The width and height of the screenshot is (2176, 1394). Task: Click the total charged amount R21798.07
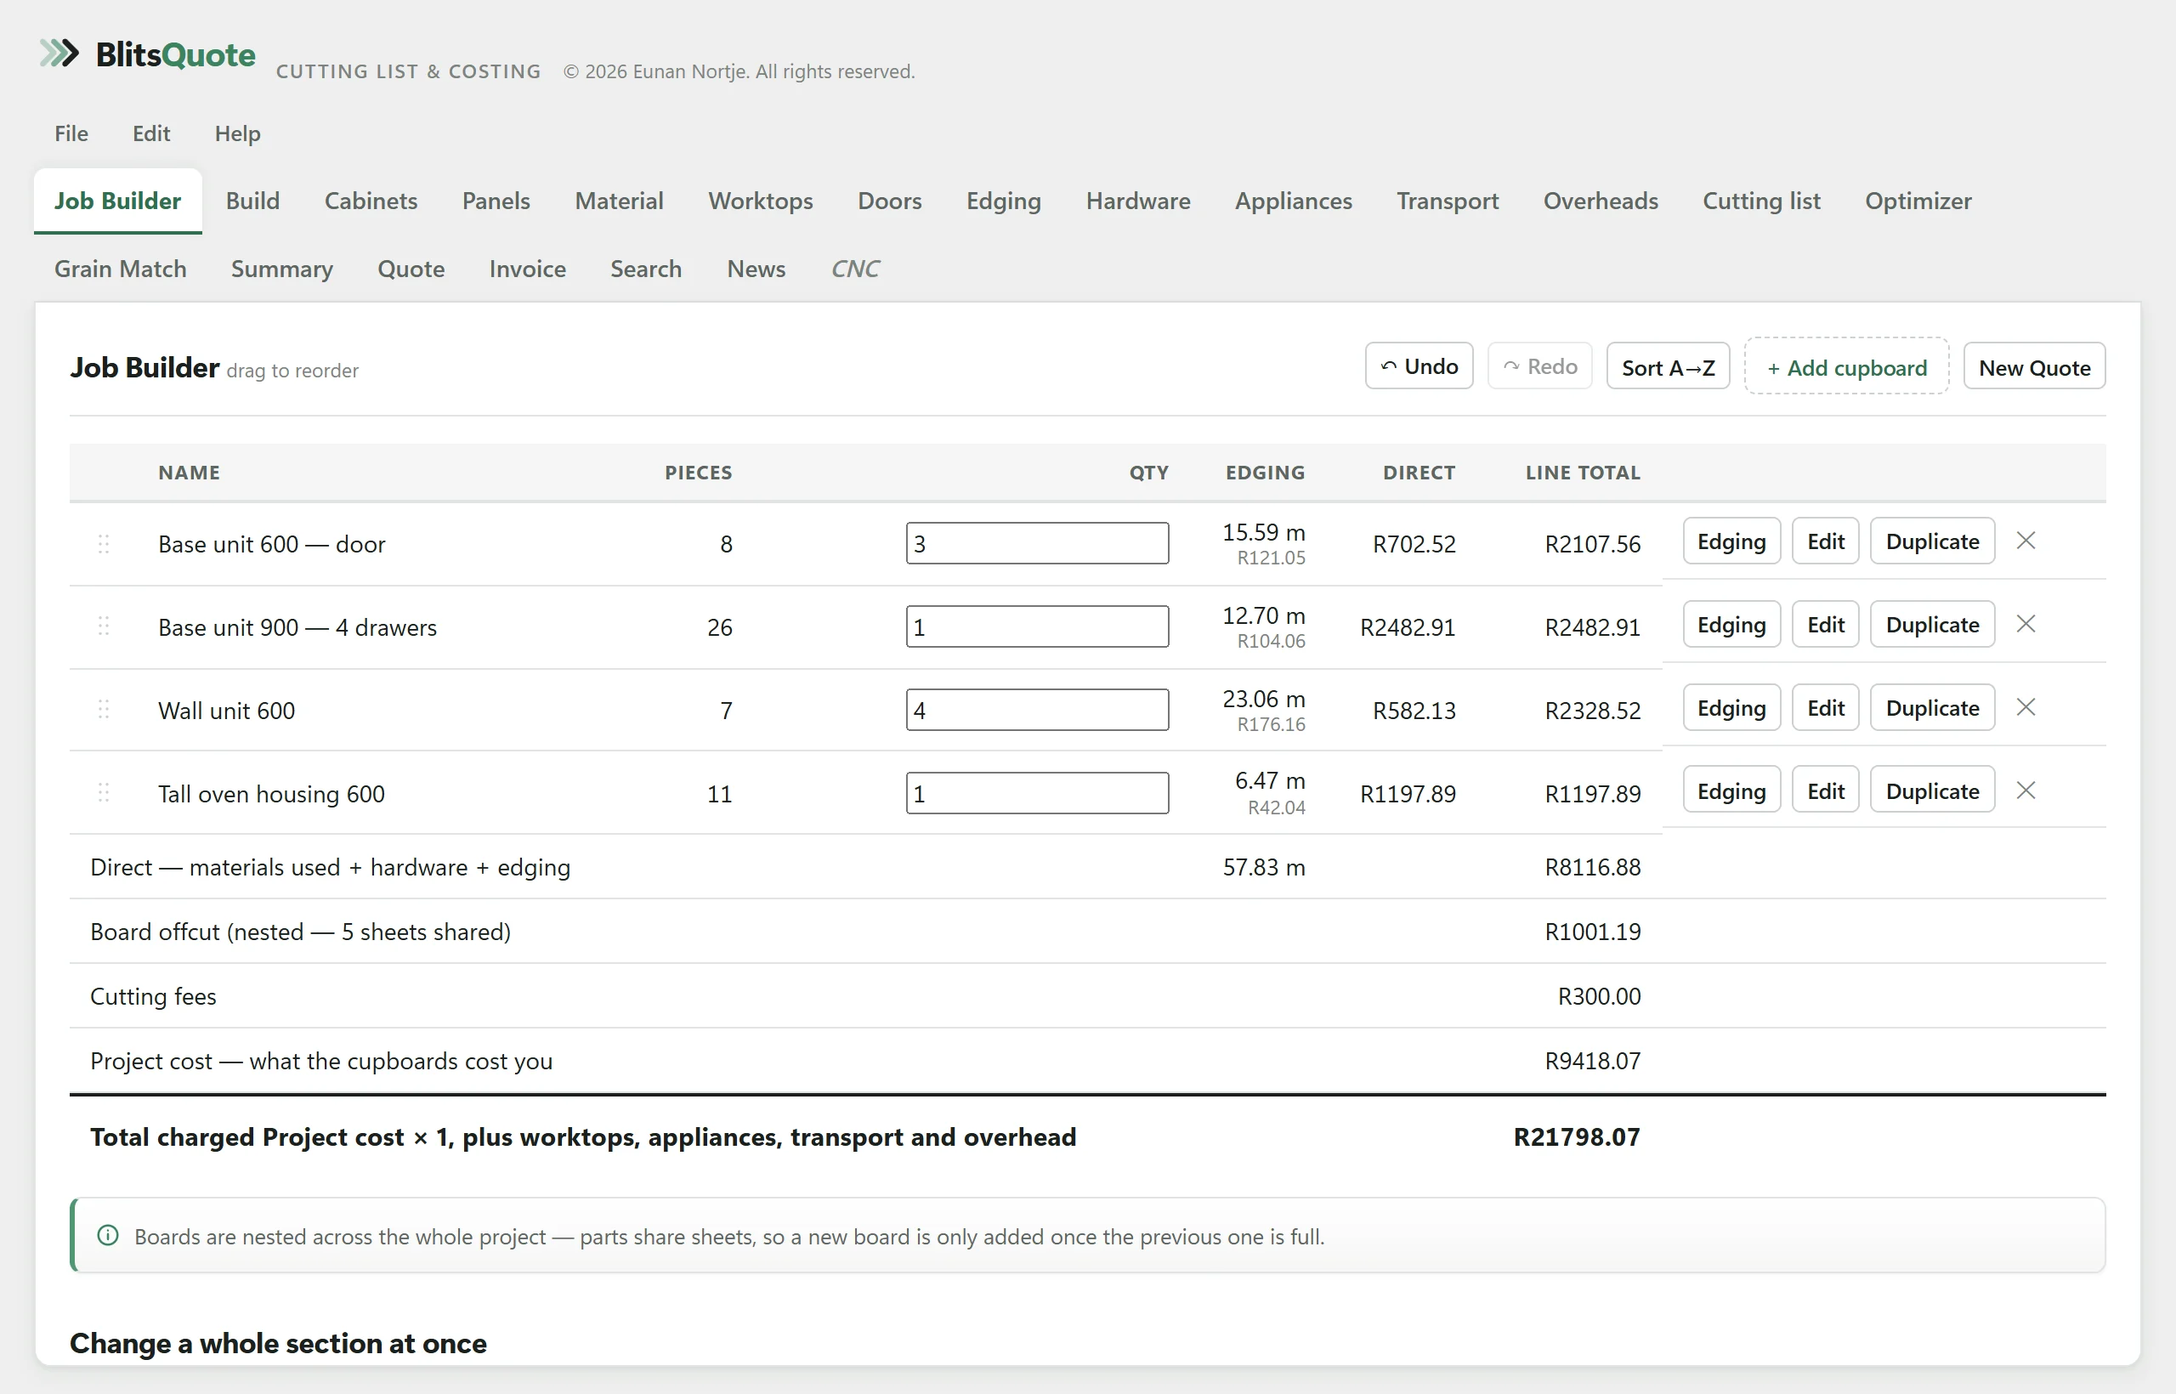coord(1577,1137)
